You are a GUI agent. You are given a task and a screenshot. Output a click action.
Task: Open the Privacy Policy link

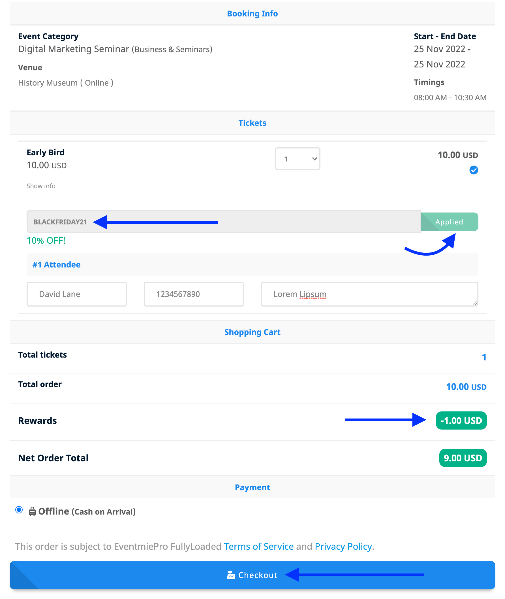click(x=343, y=547)
